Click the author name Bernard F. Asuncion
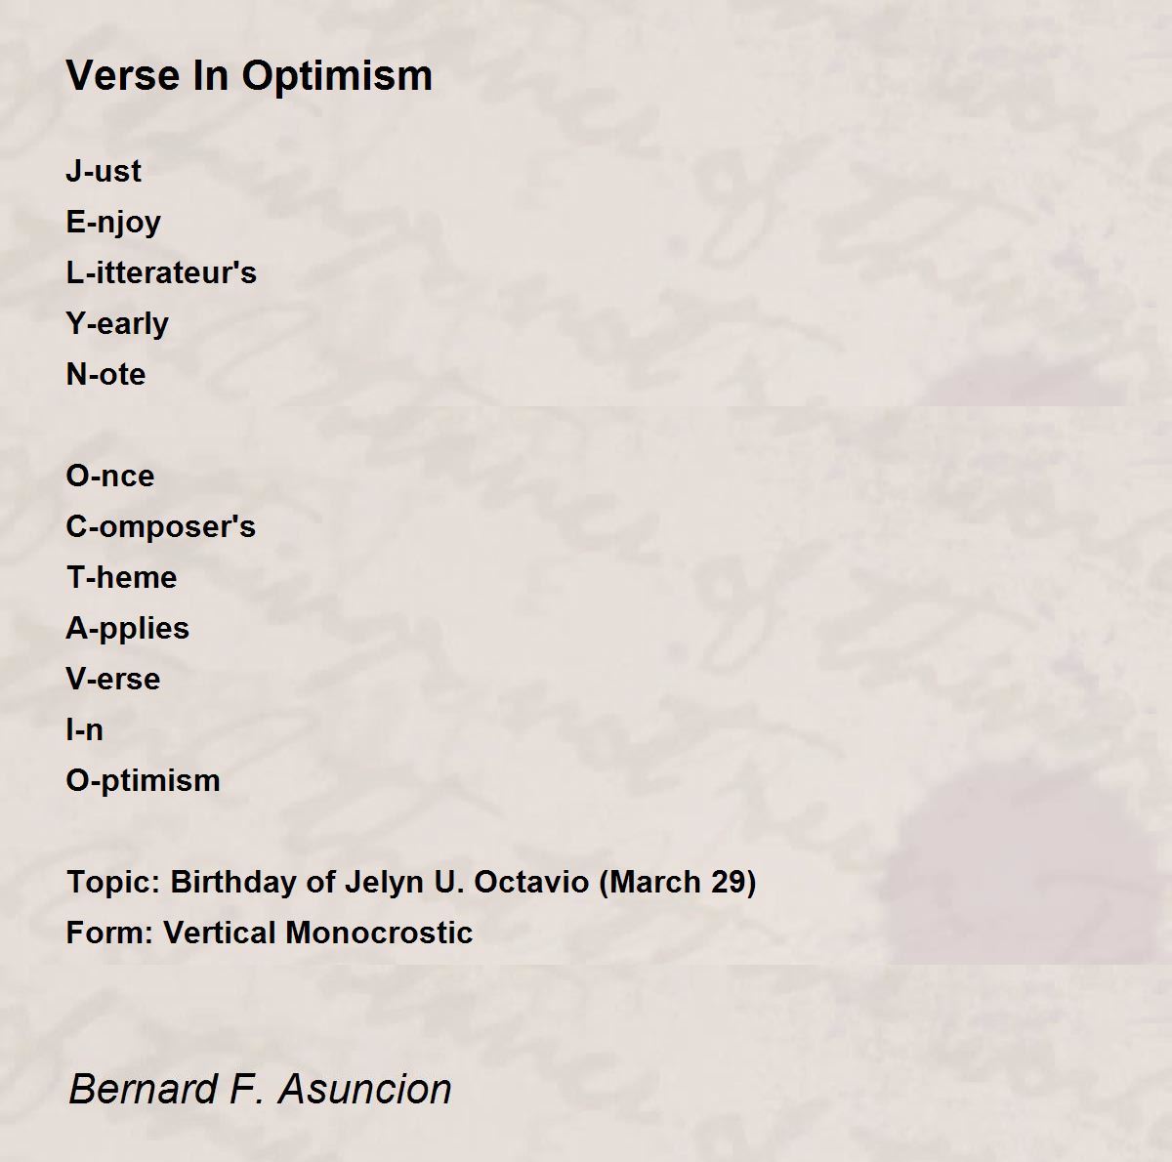The height and width of the screenshot is (1162, 1172). 260,1089
